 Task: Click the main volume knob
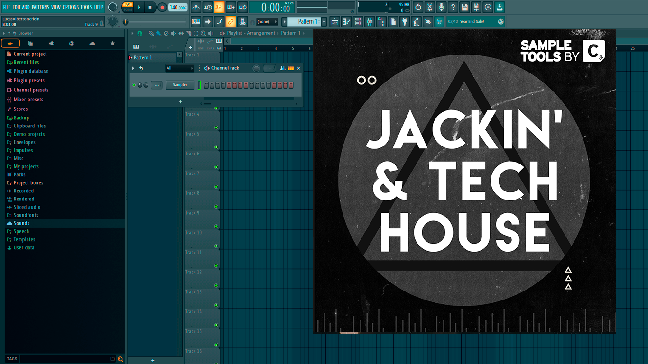[112, 7]
